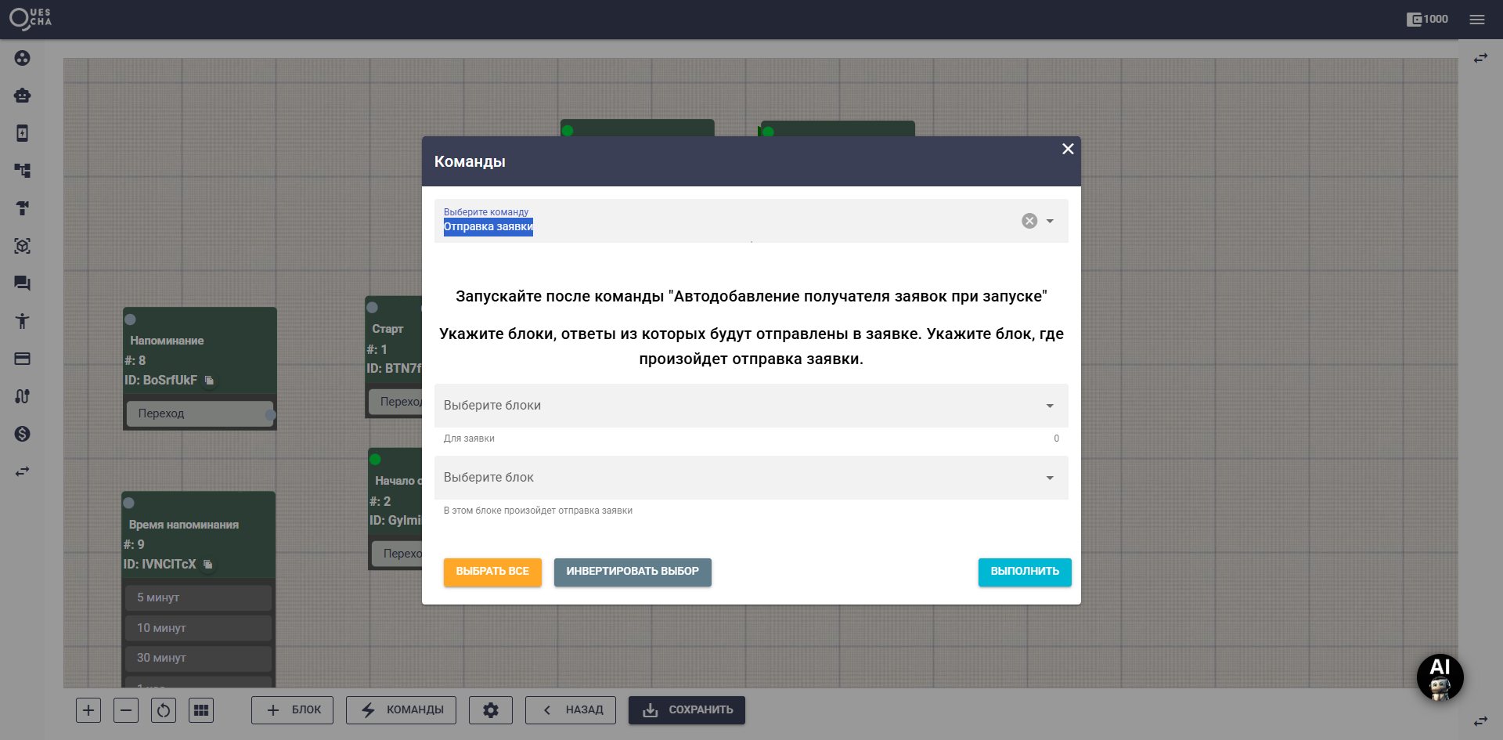Open the 3D box scan icon in the sidebar
Image resolution: width=1503 pixels, height=740 pixels.
(x=22, y=246)
